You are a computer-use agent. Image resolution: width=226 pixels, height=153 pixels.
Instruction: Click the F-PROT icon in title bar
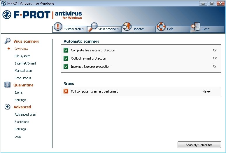pos(3,3)
